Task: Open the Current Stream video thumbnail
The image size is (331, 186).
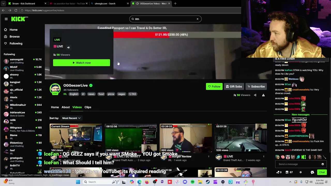Action: pos(76,138)
